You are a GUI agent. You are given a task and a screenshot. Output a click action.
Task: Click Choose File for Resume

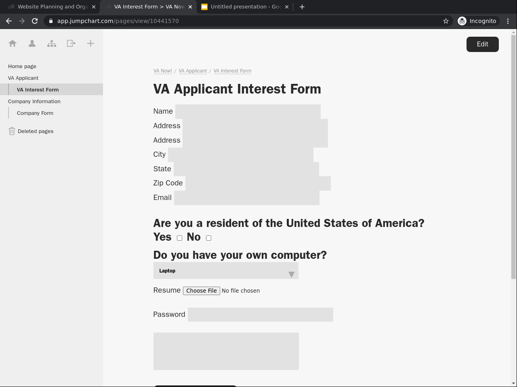(x=201, y=291)
